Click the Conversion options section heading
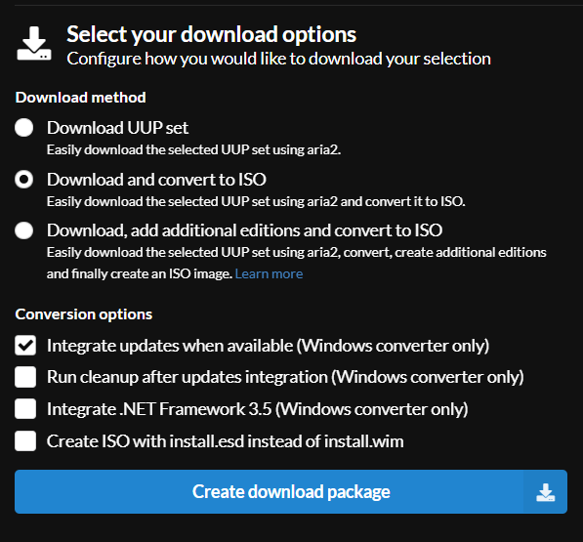 click(84, 314)
